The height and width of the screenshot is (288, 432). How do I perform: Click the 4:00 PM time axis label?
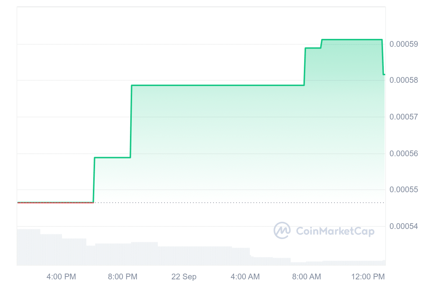[61, 277]
